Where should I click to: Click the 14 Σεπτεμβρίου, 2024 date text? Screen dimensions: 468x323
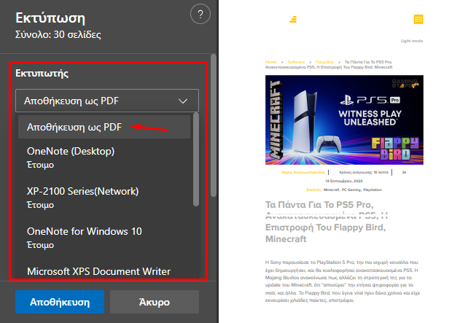(x=344, y=181)
